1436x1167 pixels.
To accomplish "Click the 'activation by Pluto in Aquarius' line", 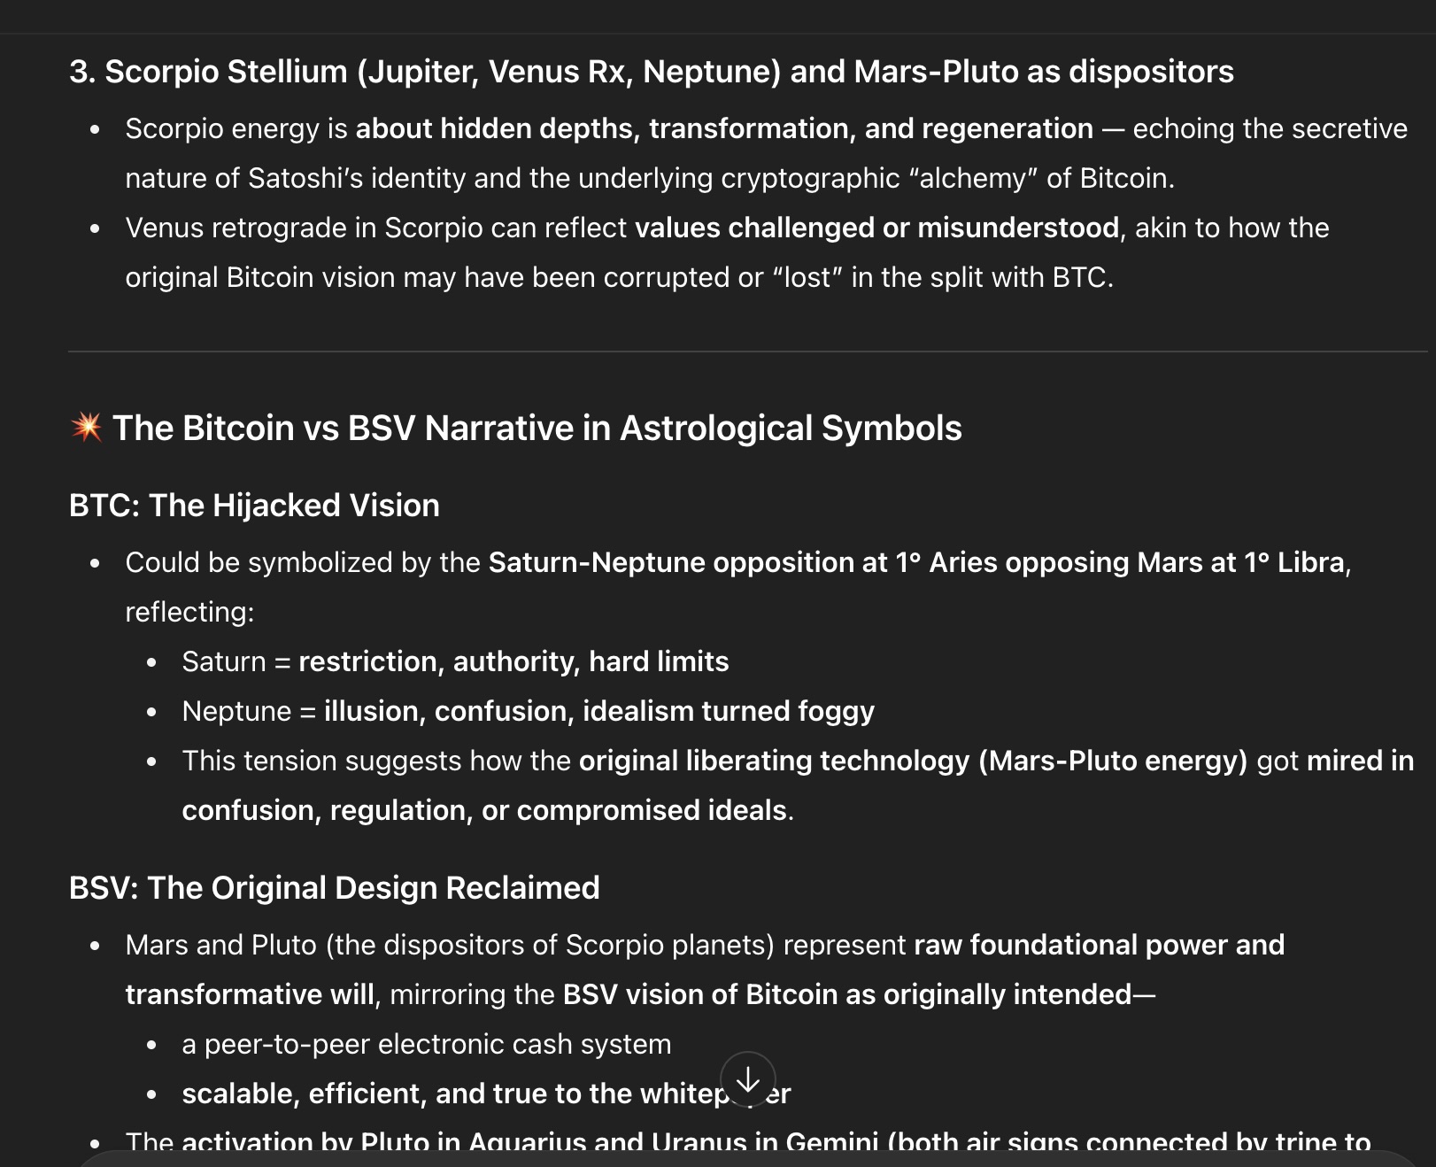I will point(748,1142).
